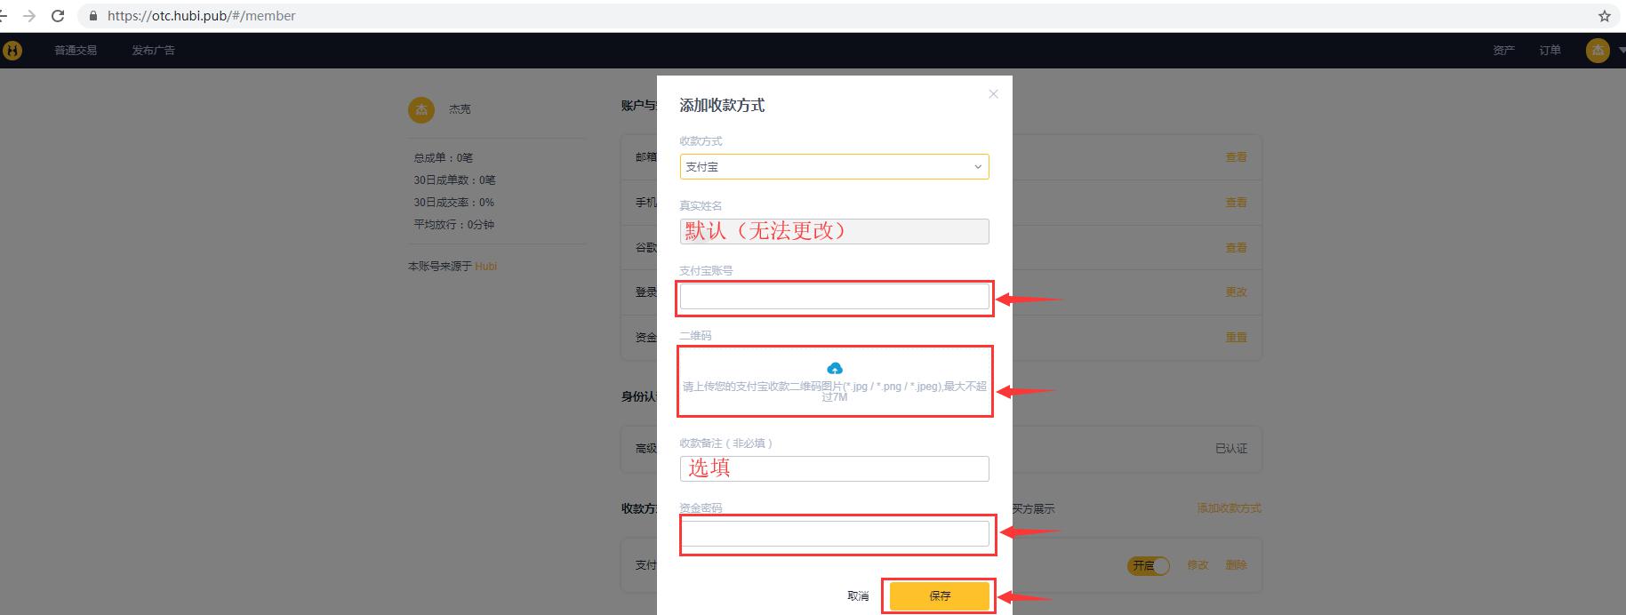This screenshot has width=1626, height=615.
Task: Click 修改 for the payment method
Action: click(x=1198, y=565)
